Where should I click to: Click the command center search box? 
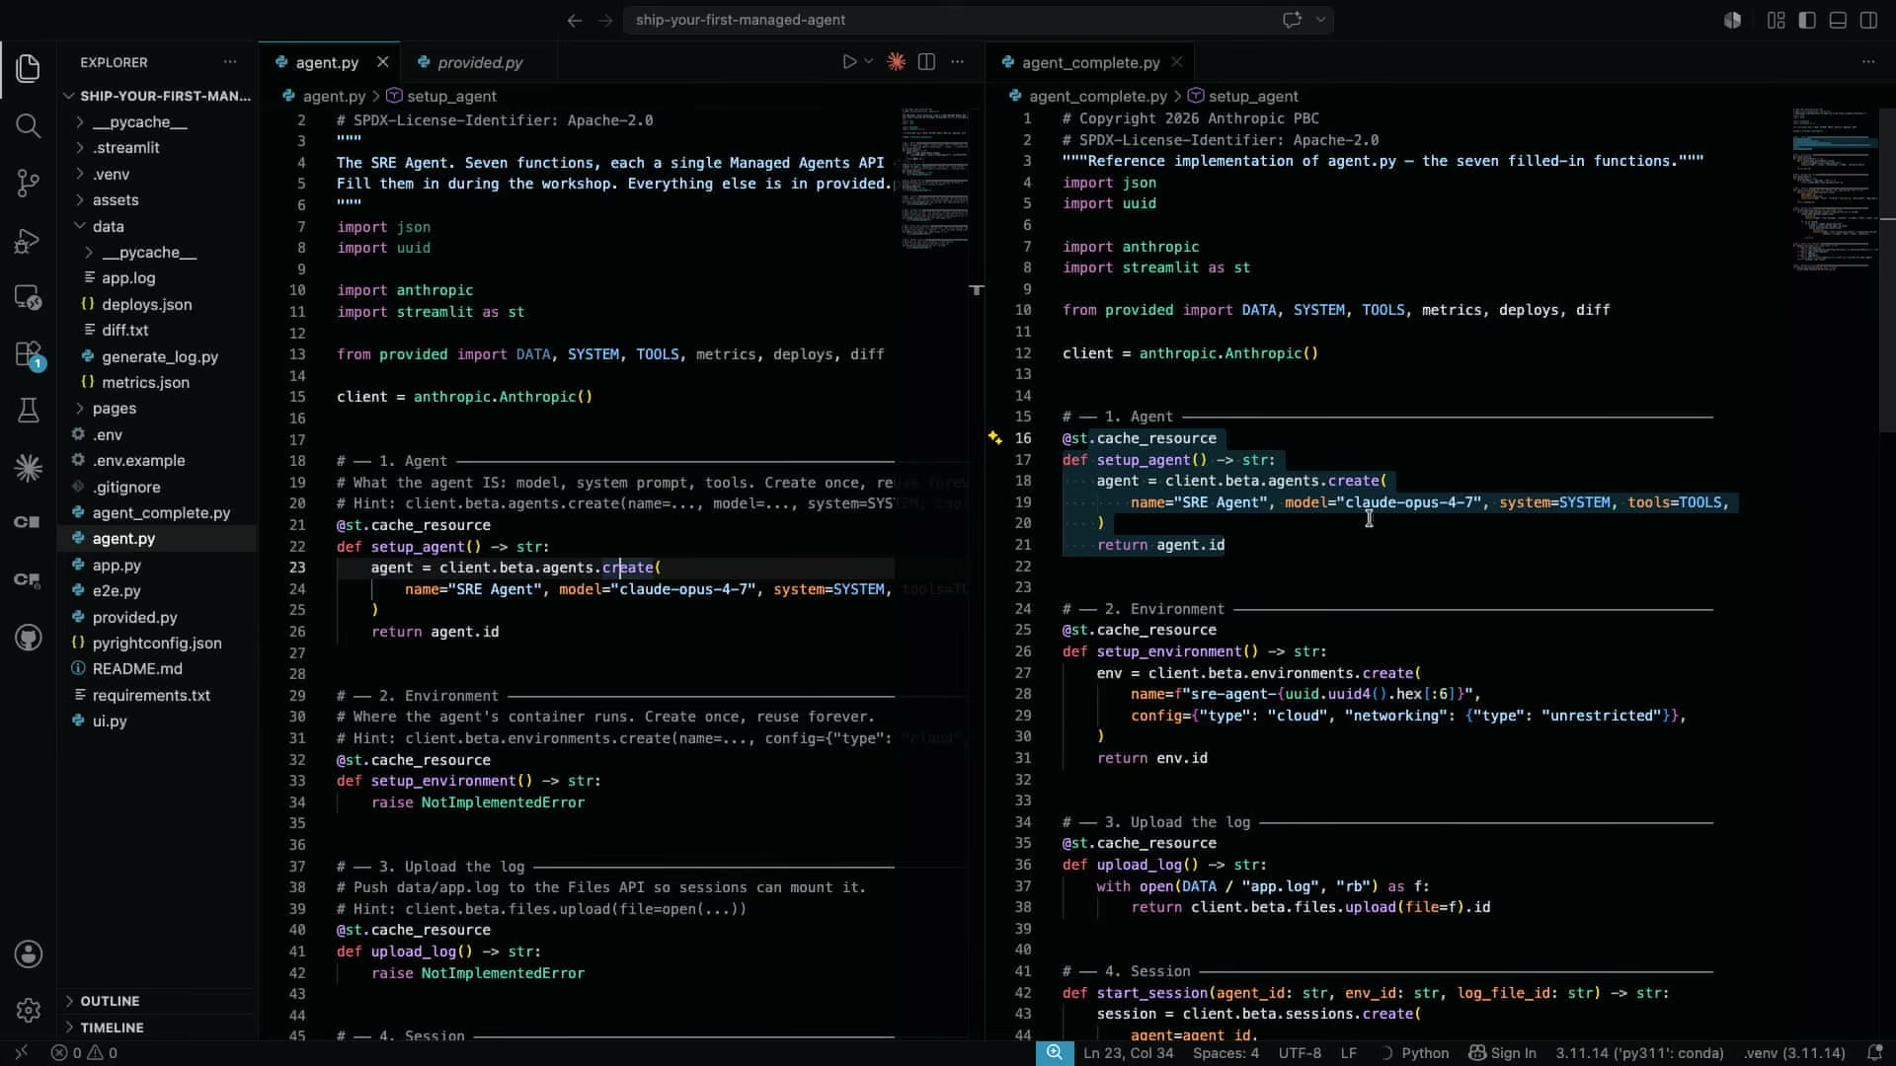978,20
